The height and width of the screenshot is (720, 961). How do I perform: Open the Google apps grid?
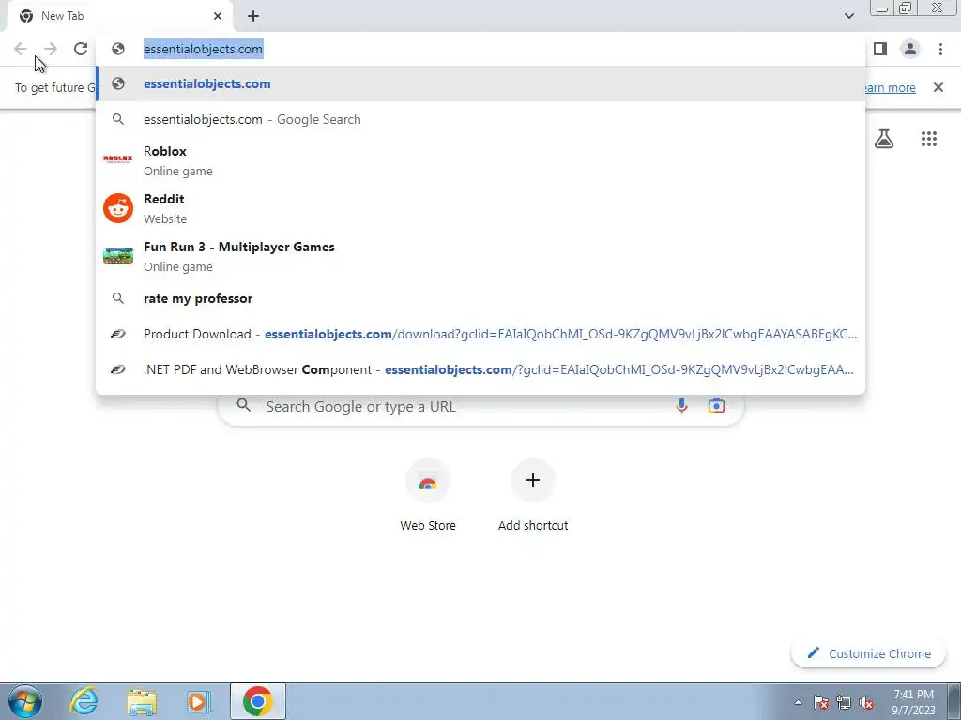(929, 139)
